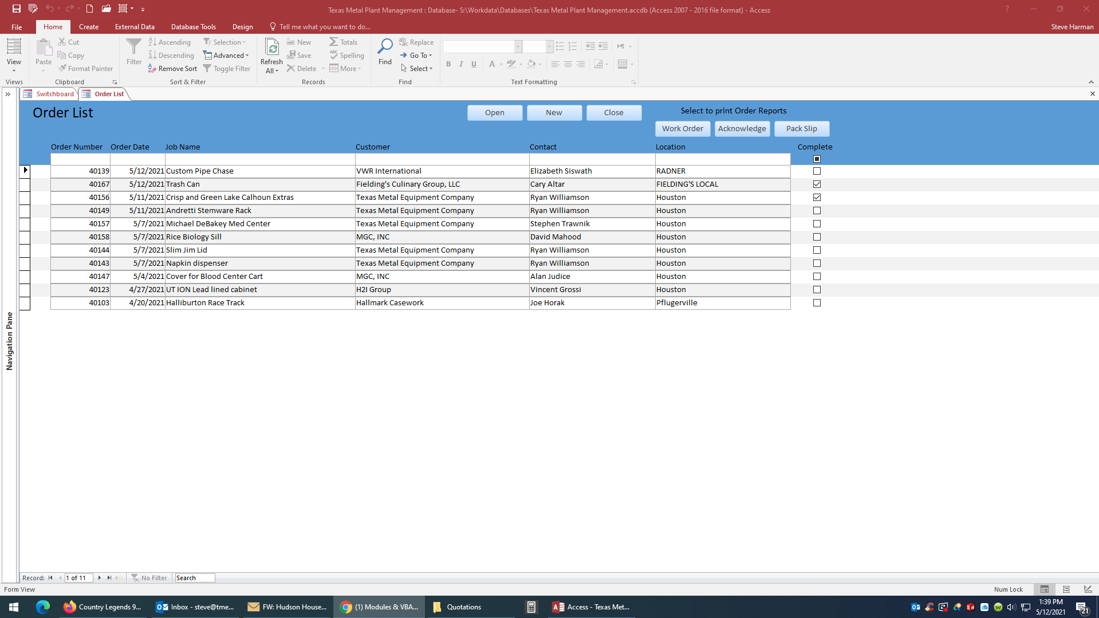This screenshot has width=1099, height=618.
Task: Open Chrome Modules & VBA taskbar item
Action: coord(379,607)
